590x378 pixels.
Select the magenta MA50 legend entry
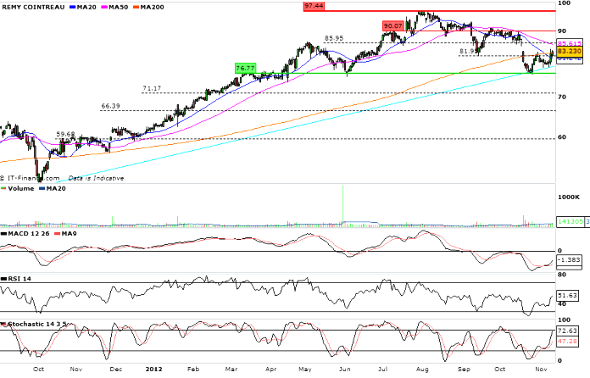point(115,7)
